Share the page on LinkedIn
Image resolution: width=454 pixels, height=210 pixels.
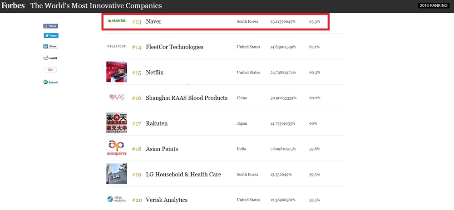(50, 46)
